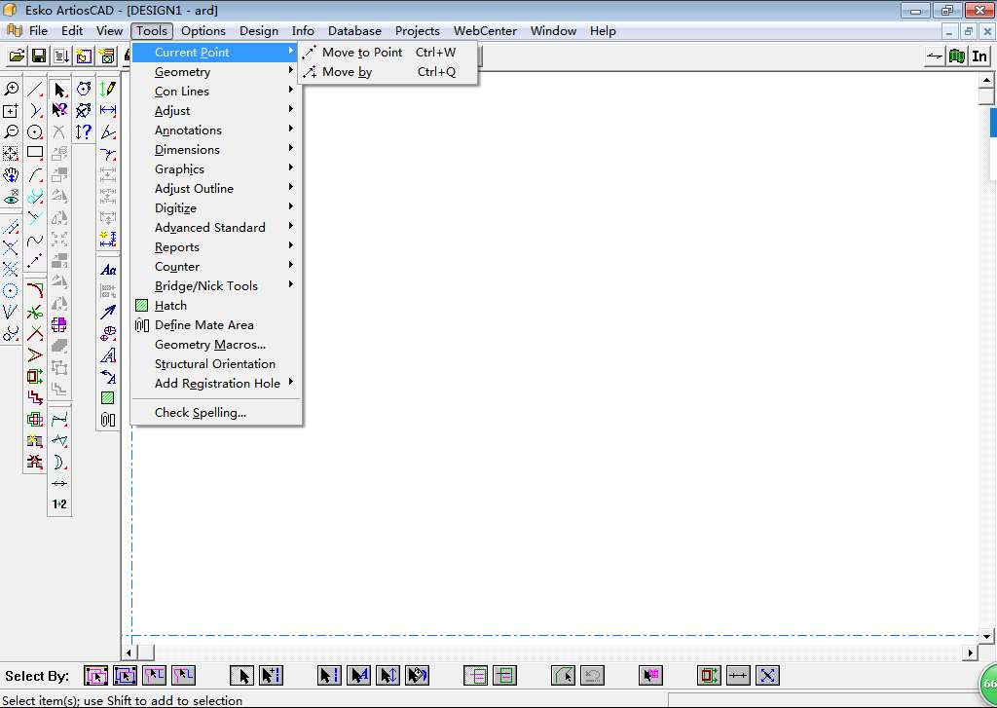Click the green board map icon

[x=957, y=56]
